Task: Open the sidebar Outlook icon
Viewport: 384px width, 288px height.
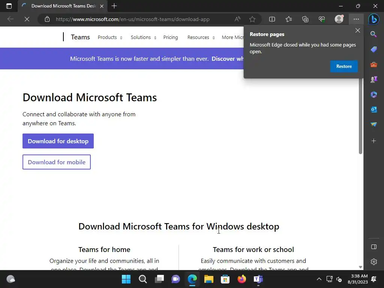Action: [374, 109]
